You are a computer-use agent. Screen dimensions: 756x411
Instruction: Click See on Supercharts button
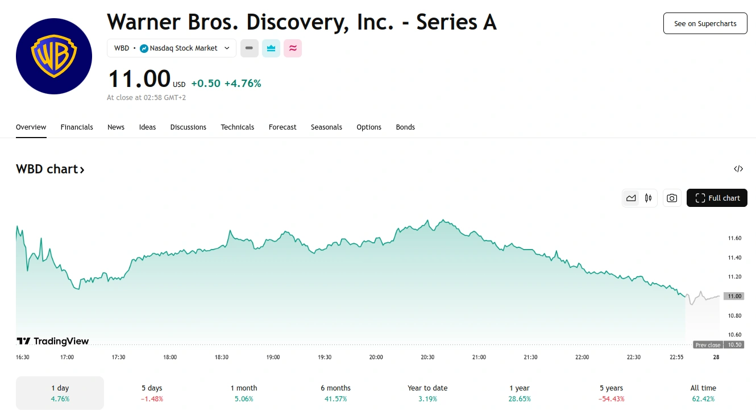[x=705, y=23]
